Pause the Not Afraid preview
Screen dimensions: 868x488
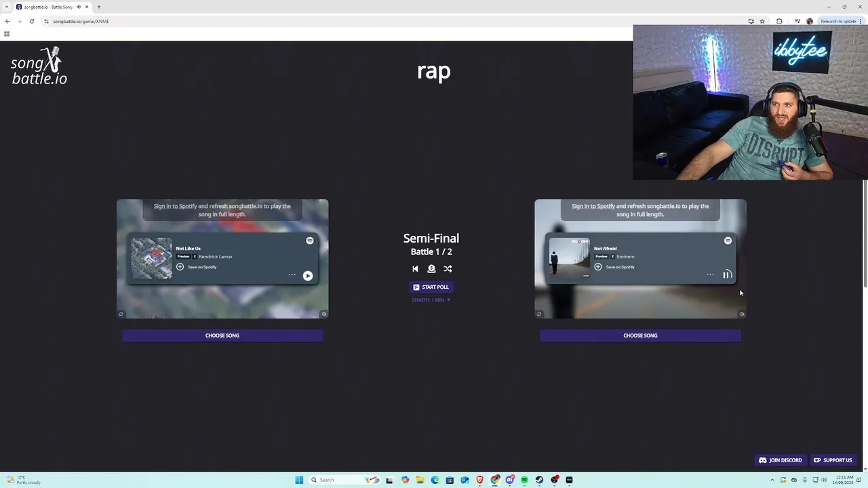726,274
